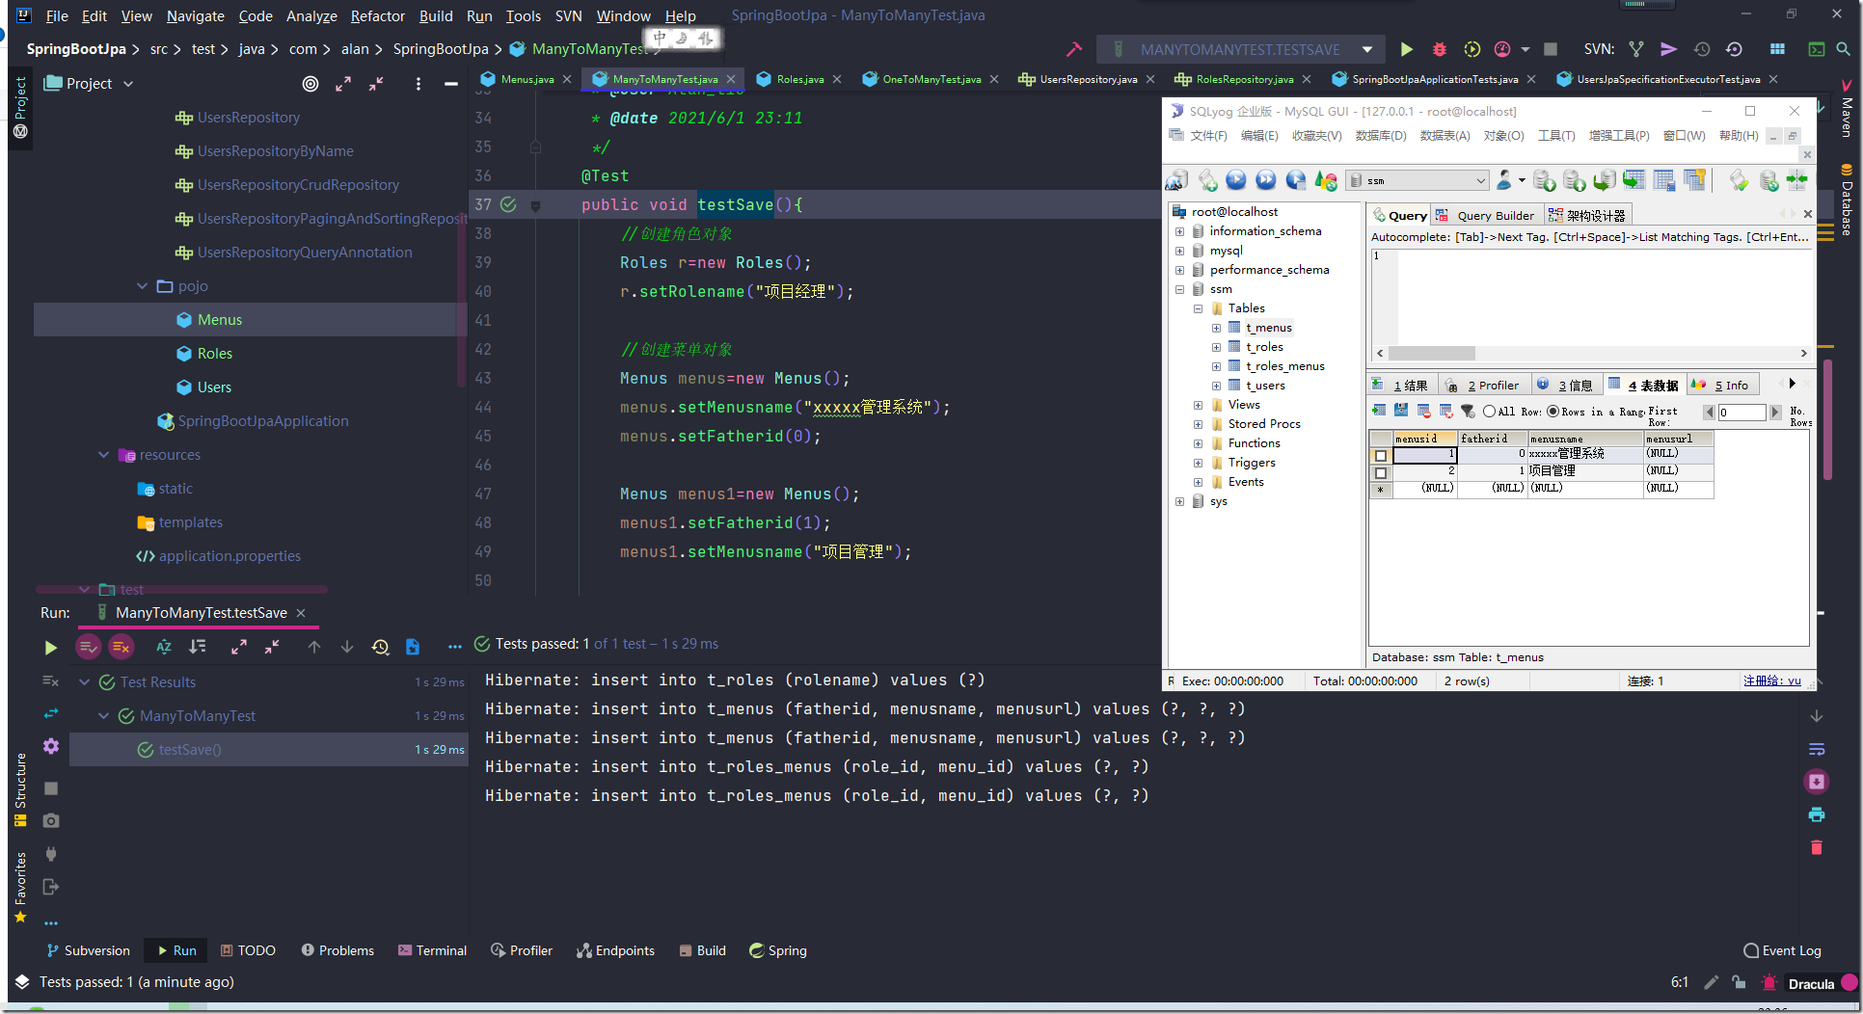Select Opened File target icon in Project panel
This screenshot has width=1863, height=1014.
(310, 84)
